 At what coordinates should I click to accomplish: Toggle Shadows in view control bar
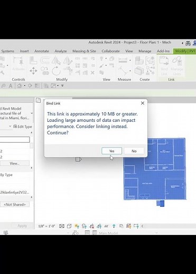click(84, 226)
